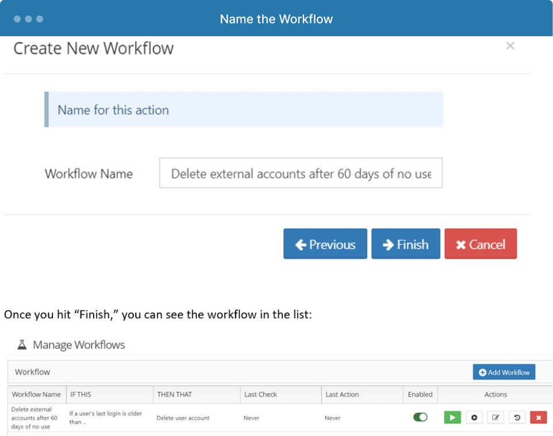Screen dimensions: 553x436
Task: Focus the Workflow Name text field
Action: [301, 173]
